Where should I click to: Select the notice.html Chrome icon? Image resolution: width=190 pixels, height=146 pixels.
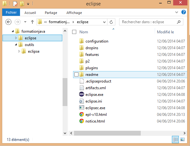pyautogui.click(x=82, y=121)
